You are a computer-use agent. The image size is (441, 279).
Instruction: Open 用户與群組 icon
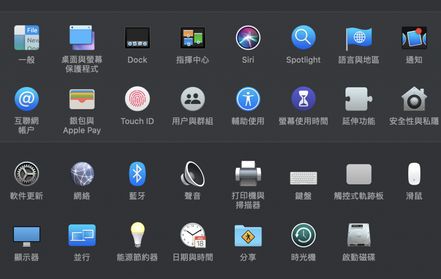193,99
